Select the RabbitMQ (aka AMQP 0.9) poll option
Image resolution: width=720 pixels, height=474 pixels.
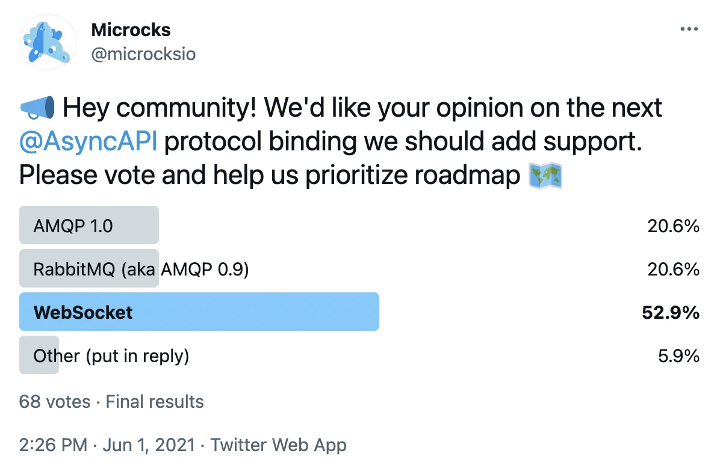click(141, 269)
